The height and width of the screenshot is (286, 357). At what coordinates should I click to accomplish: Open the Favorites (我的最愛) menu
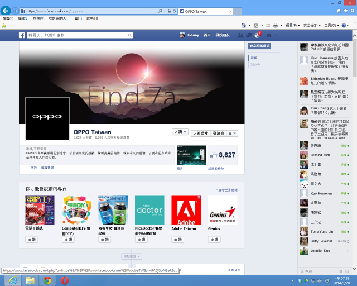coord(57,18)
